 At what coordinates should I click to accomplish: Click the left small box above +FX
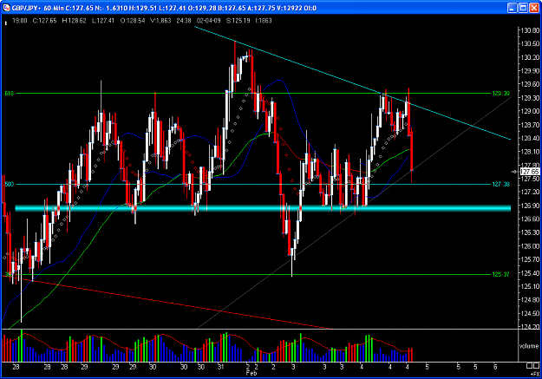pos(529,366)
